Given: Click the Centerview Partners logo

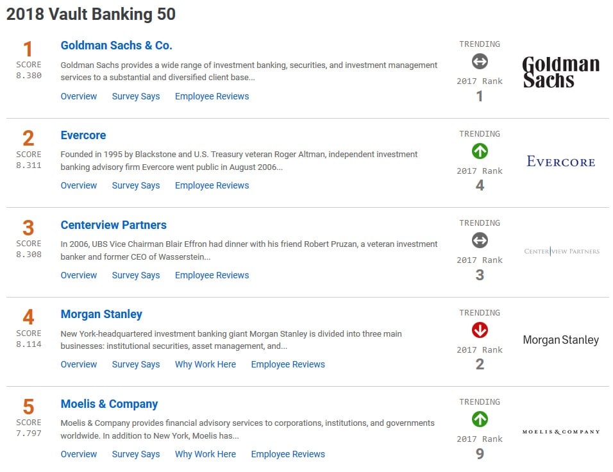Looking at the screenshot, I should click(x=562, y=251).
